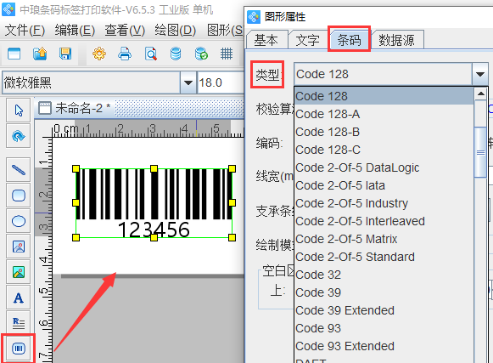Open the 文件(F) menu
This screenshot has height=363, width=493.
(x=25, y=31)
